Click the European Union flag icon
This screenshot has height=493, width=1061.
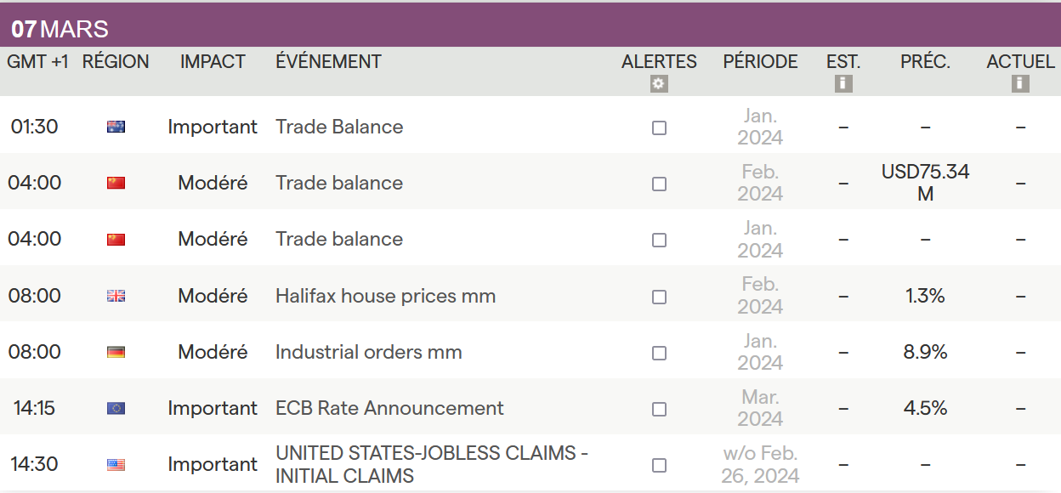[116, 408]
